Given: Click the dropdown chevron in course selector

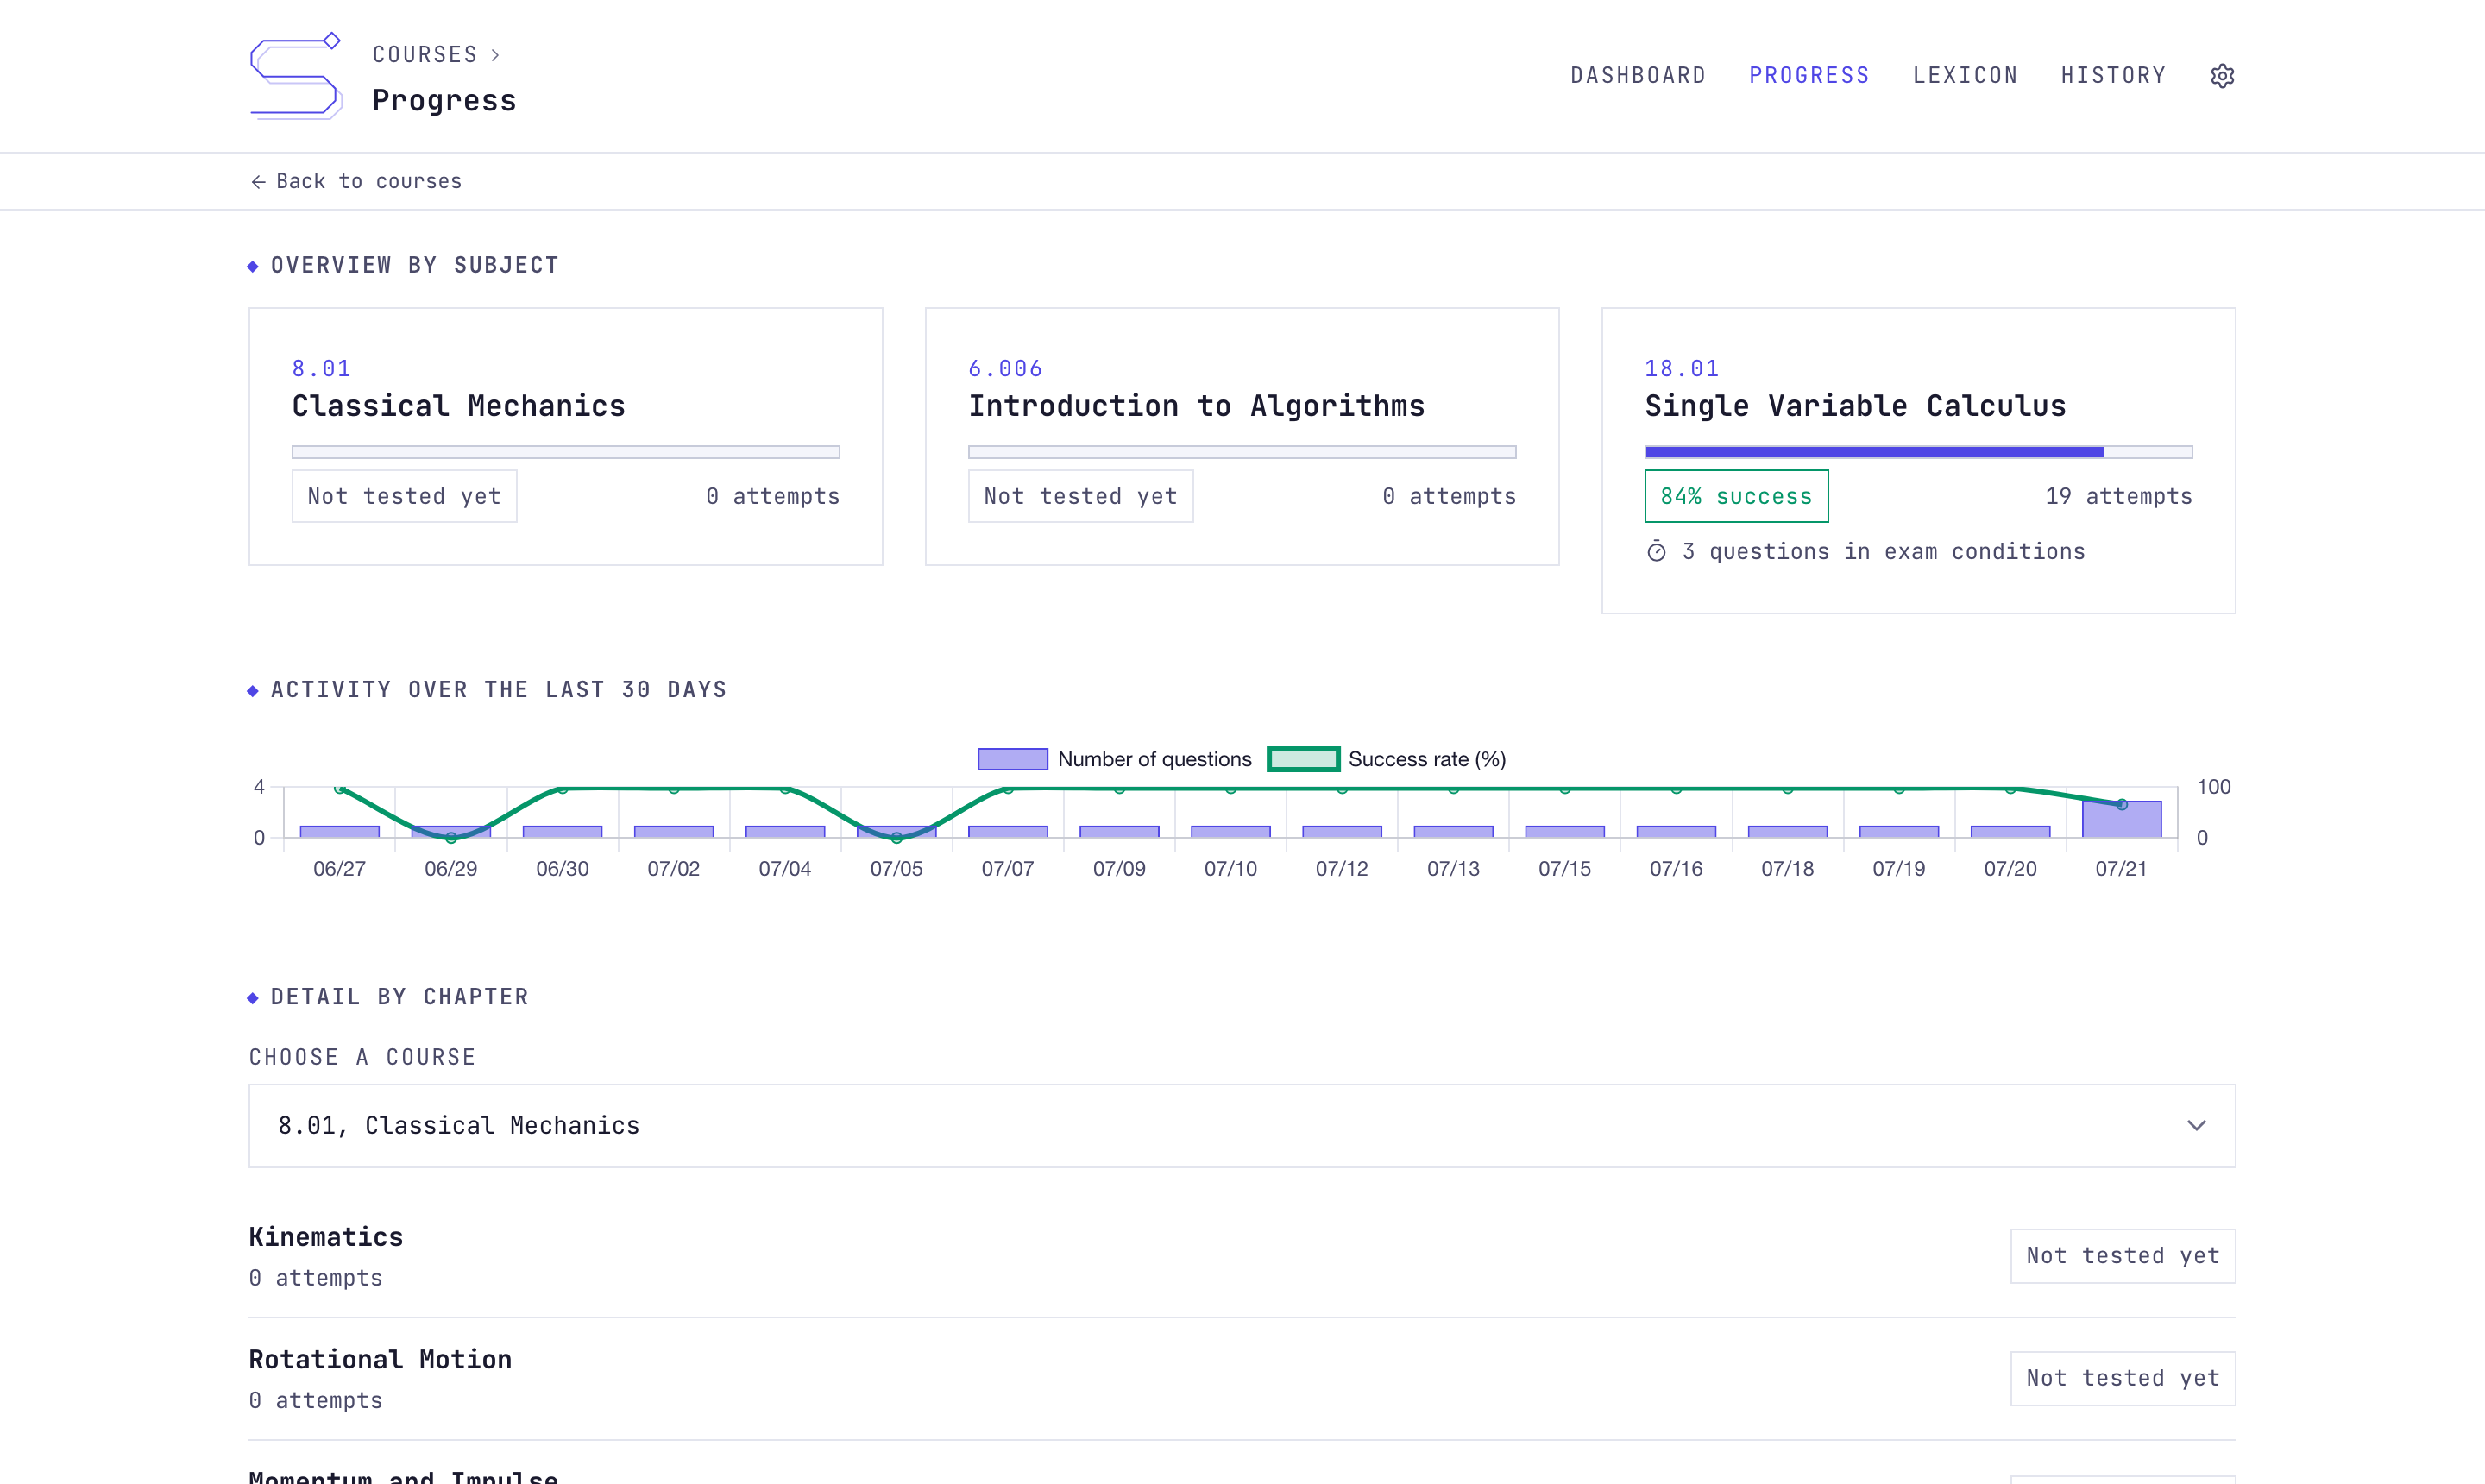Looking at the screenshot, I should coord(2196,1126).
